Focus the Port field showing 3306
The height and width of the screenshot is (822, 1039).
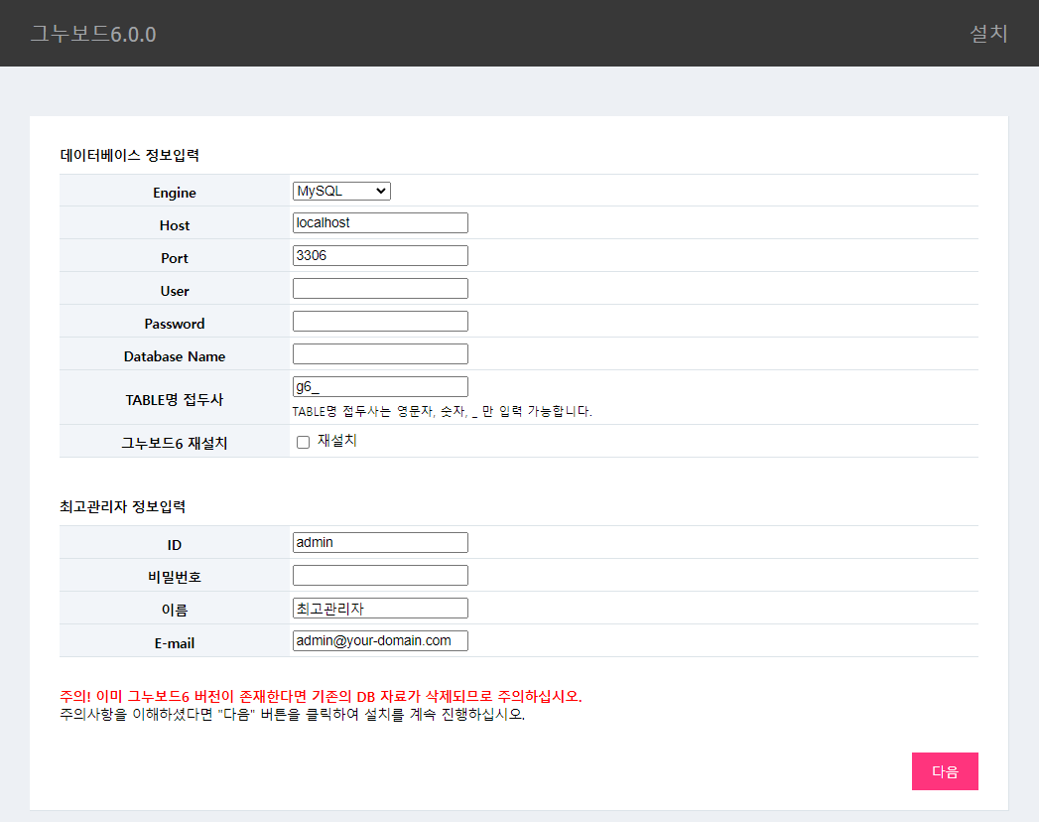coord(380,256)
